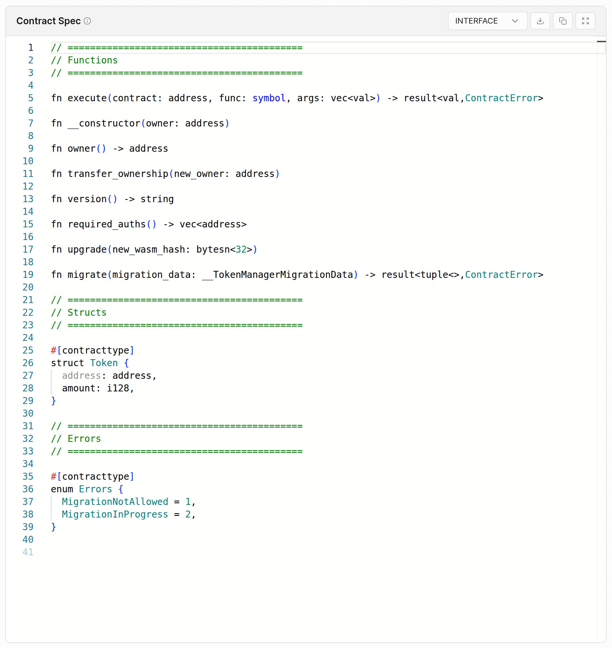This screenshot has height=648, width=612.
Task: Click line number 36 in the gutter
Action: (x=28, y=489)
